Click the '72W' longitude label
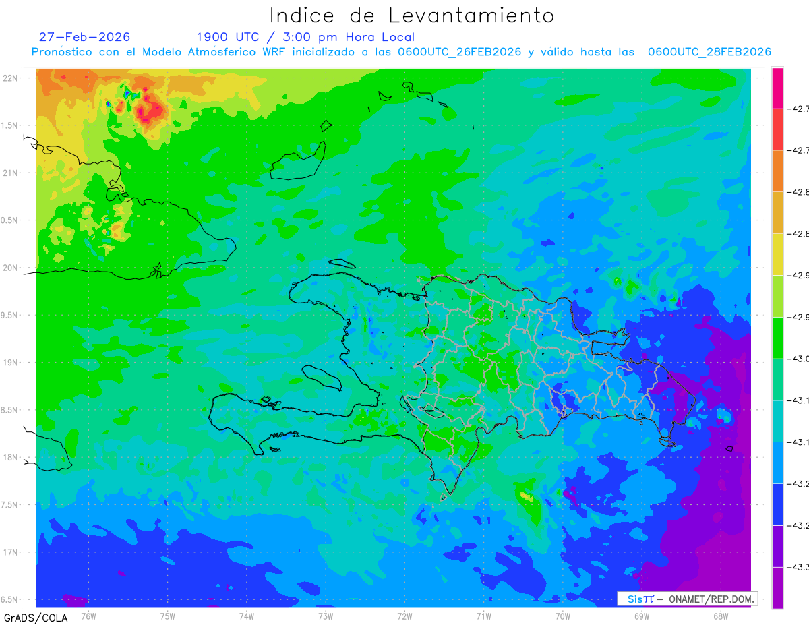809x625 pixels. click(x=404, y=616)
